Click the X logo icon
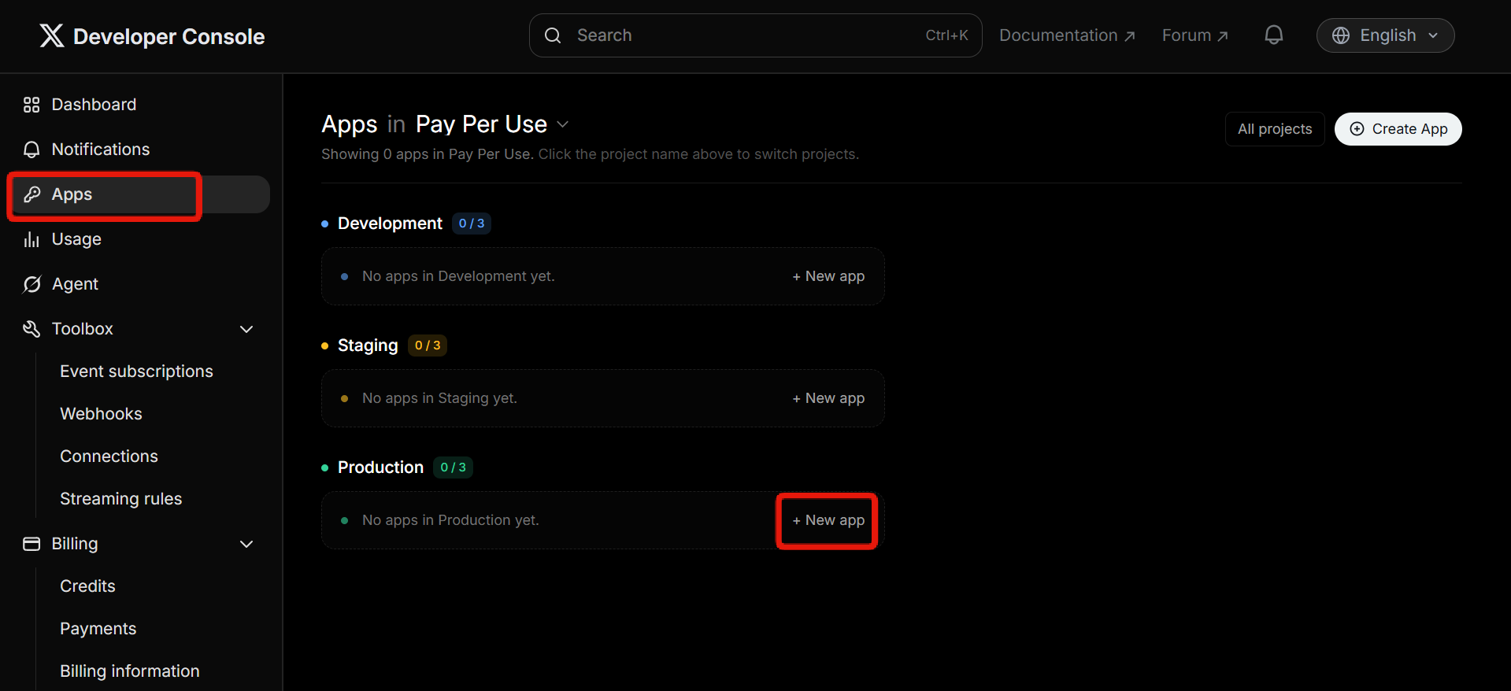 52,35
